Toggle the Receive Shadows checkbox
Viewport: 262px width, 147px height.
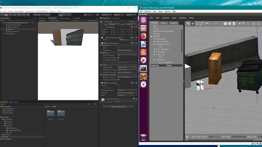118,58
